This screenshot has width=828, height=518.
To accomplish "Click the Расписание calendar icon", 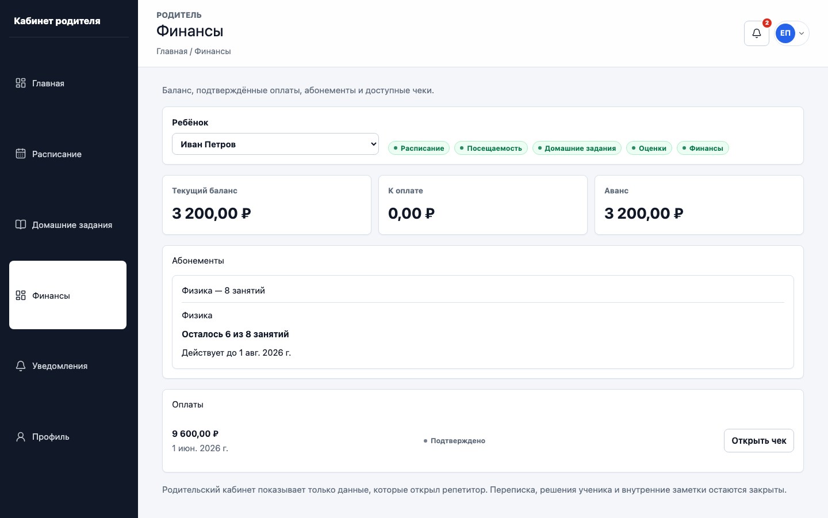I will 21,154.
